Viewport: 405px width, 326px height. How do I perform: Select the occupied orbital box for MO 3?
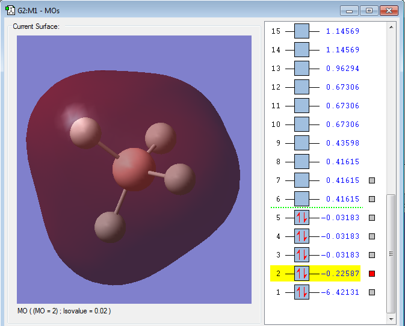click(301, 255)
